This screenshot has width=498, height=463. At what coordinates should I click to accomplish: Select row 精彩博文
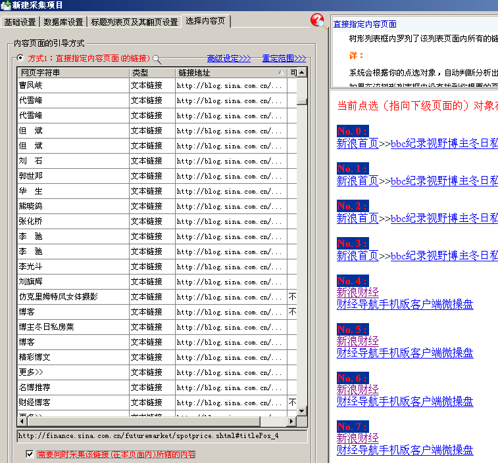[157, 357]
